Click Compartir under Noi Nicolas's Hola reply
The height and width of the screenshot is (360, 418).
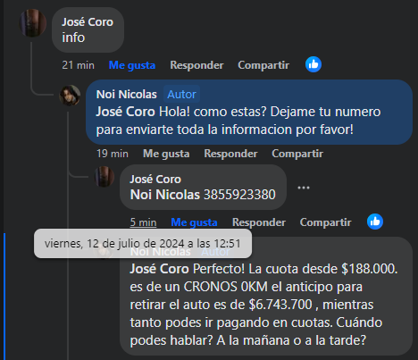[297, 154]
